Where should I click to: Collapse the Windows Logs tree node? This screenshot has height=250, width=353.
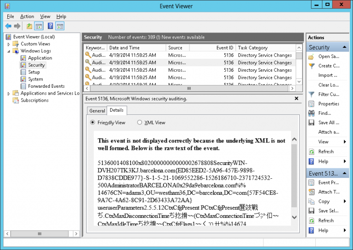(x=9, y=51)
